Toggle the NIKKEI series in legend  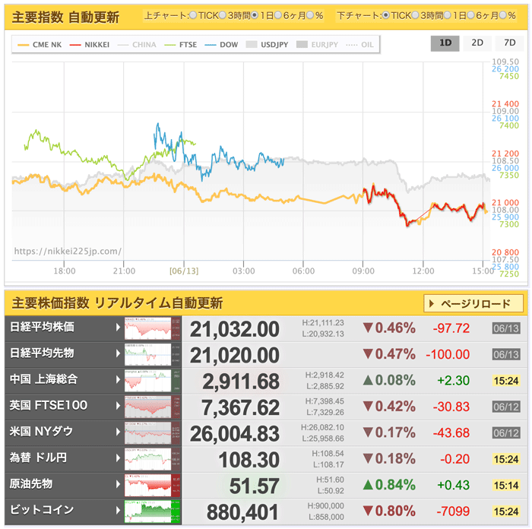pos(89,45)
